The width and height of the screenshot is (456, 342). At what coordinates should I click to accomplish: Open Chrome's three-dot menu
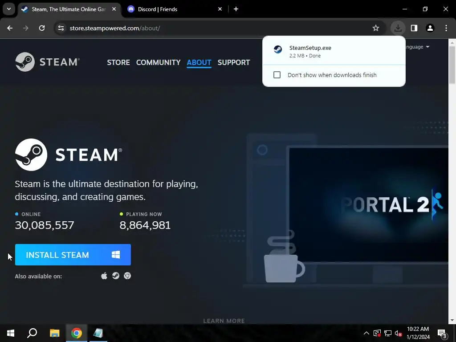coord(446,28)
